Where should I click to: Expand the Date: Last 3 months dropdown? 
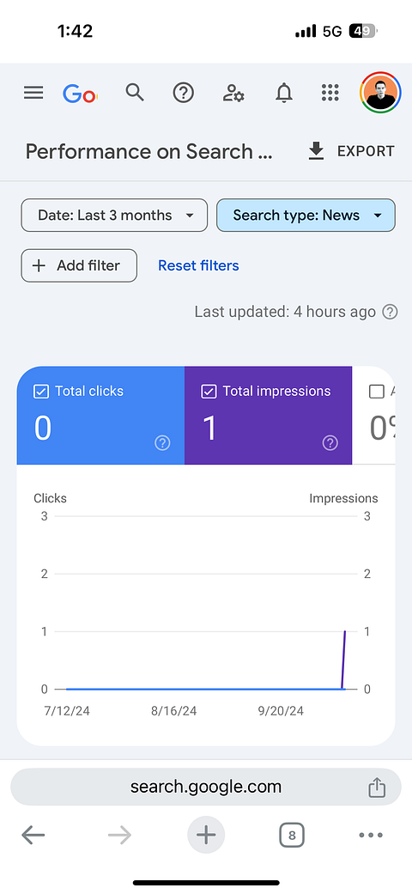pyautogui.click(x=114, y=215)
